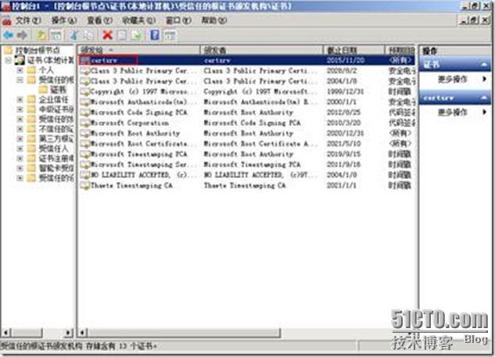Click Thawte Timestamping CA certificate icon

[x=84, y=185]
